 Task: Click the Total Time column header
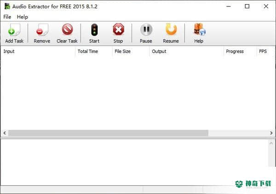tap(94, 51)
